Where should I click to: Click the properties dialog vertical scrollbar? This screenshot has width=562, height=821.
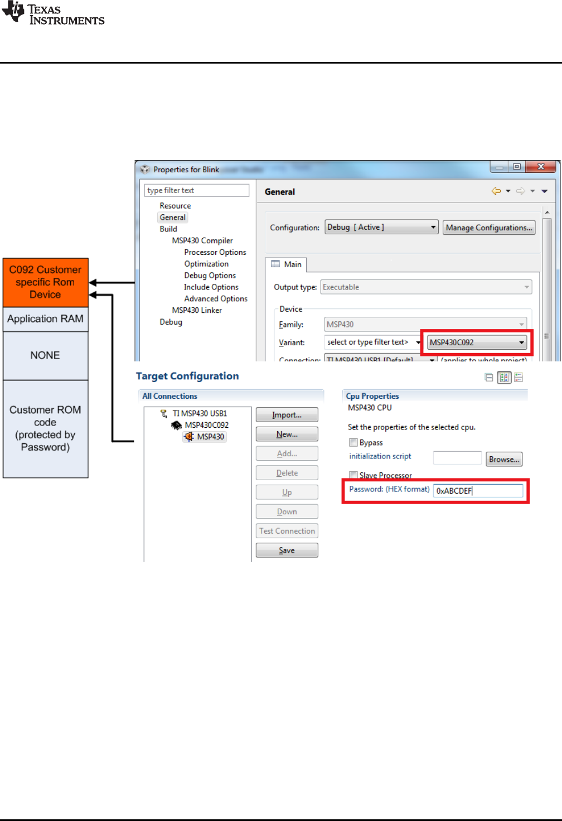coord(547,284)
